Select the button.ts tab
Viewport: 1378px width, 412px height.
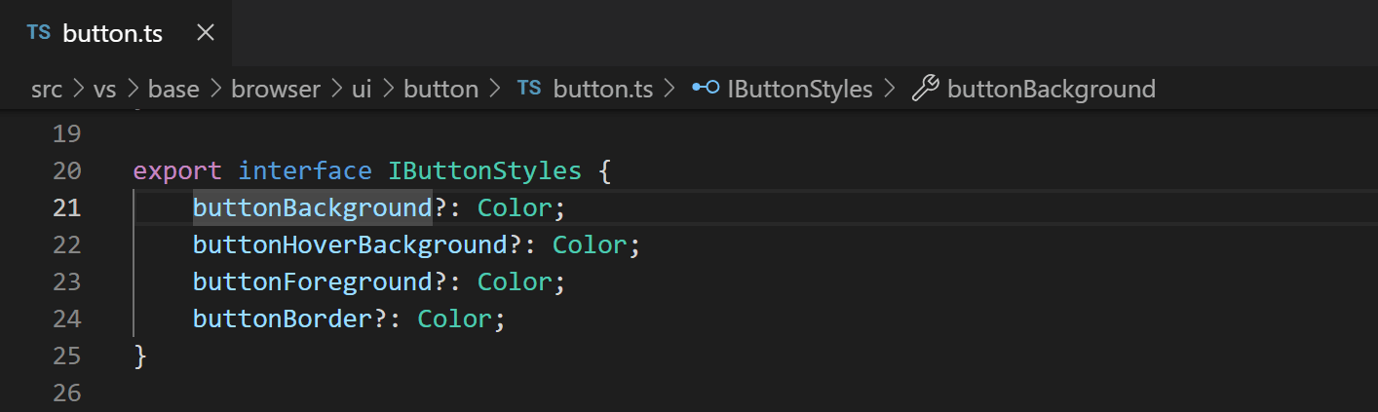[112, 33]
